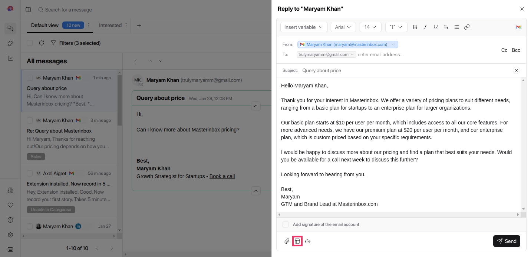
Task: Attach a file with the paperclip icon
Action: click(x=287, y=241)
